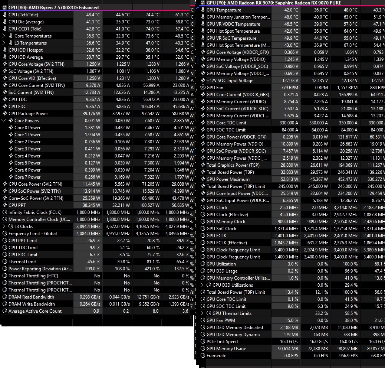Click the clock icon beside Infinity Fabric Clock (FCLK)

[x=5, y=212]
